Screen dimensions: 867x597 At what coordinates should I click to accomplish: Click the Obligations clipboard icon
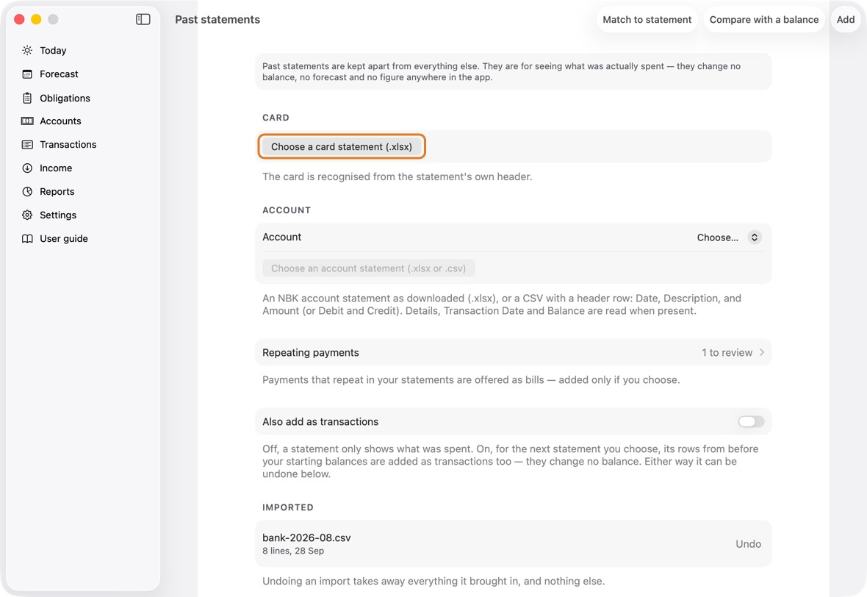27,98
